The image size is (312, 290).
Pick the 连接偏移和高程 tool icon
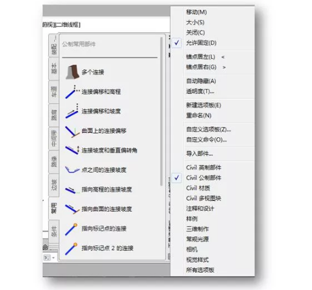(x=72, y=92)
